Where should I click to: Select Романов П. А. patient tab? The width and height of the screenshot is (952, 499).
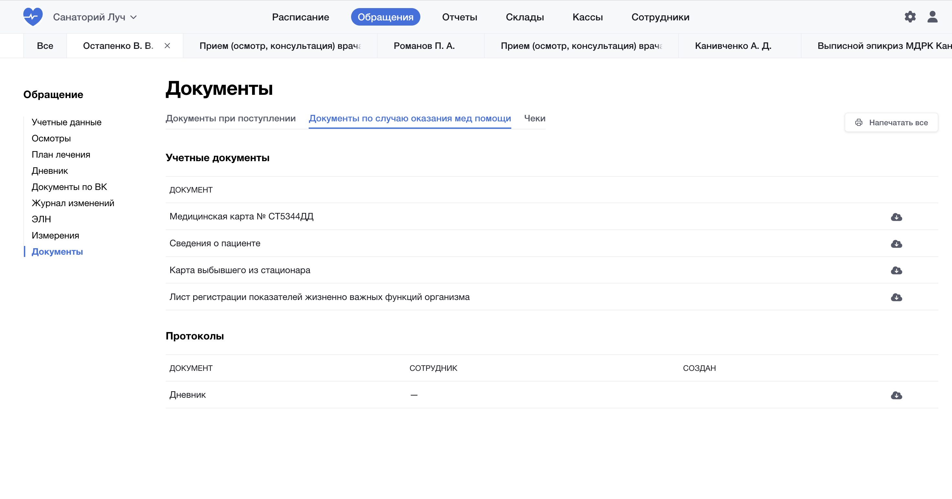(x=424, y=46)
